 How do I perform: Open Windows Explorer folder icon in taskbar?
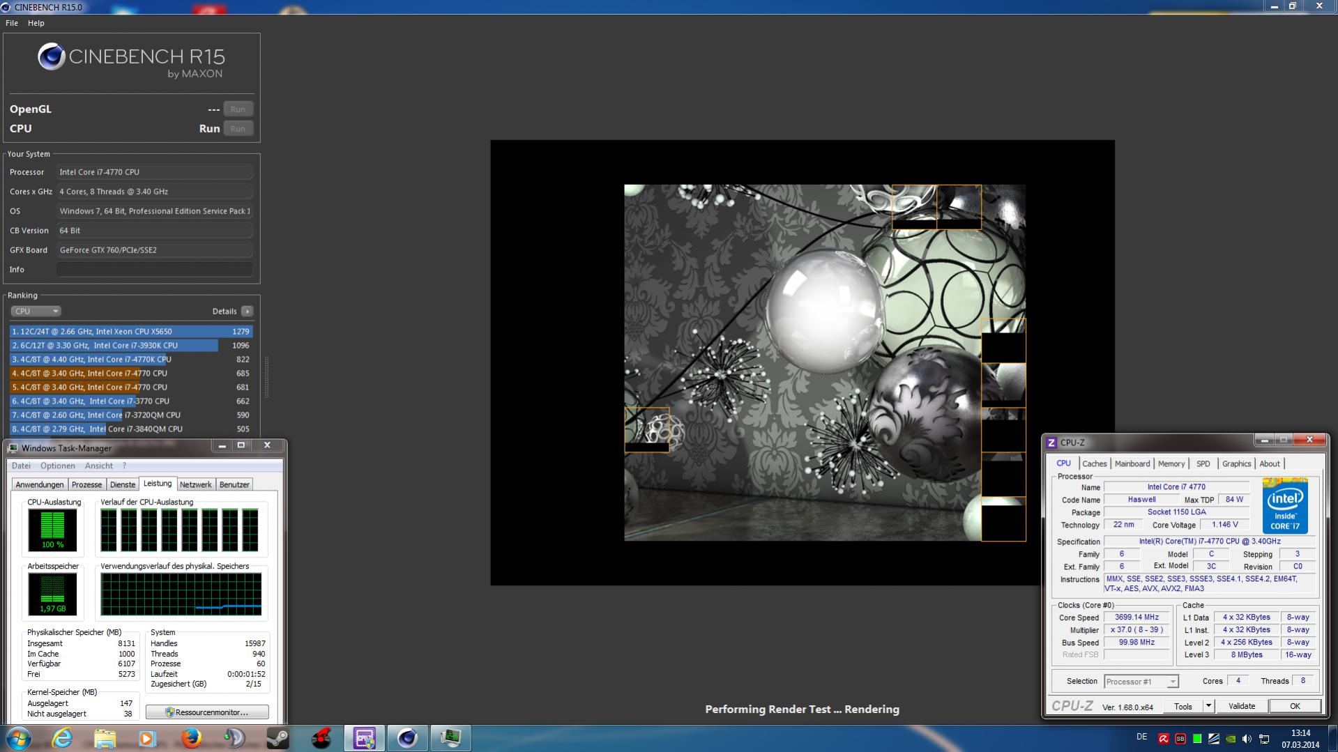[x=105, y=738]
